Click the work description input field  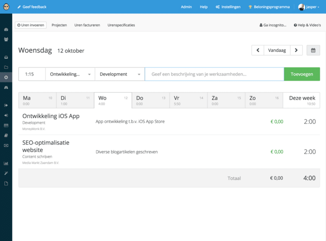tap(214, 74)
